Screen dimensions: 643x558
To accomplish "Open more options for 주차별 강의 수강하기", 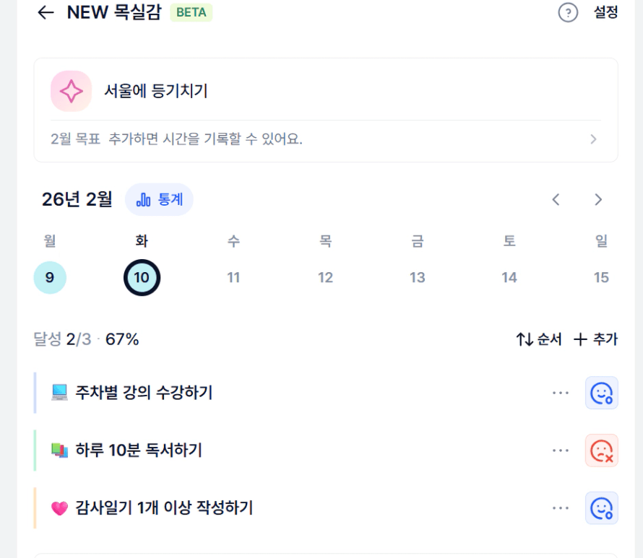I will point(561,393).
